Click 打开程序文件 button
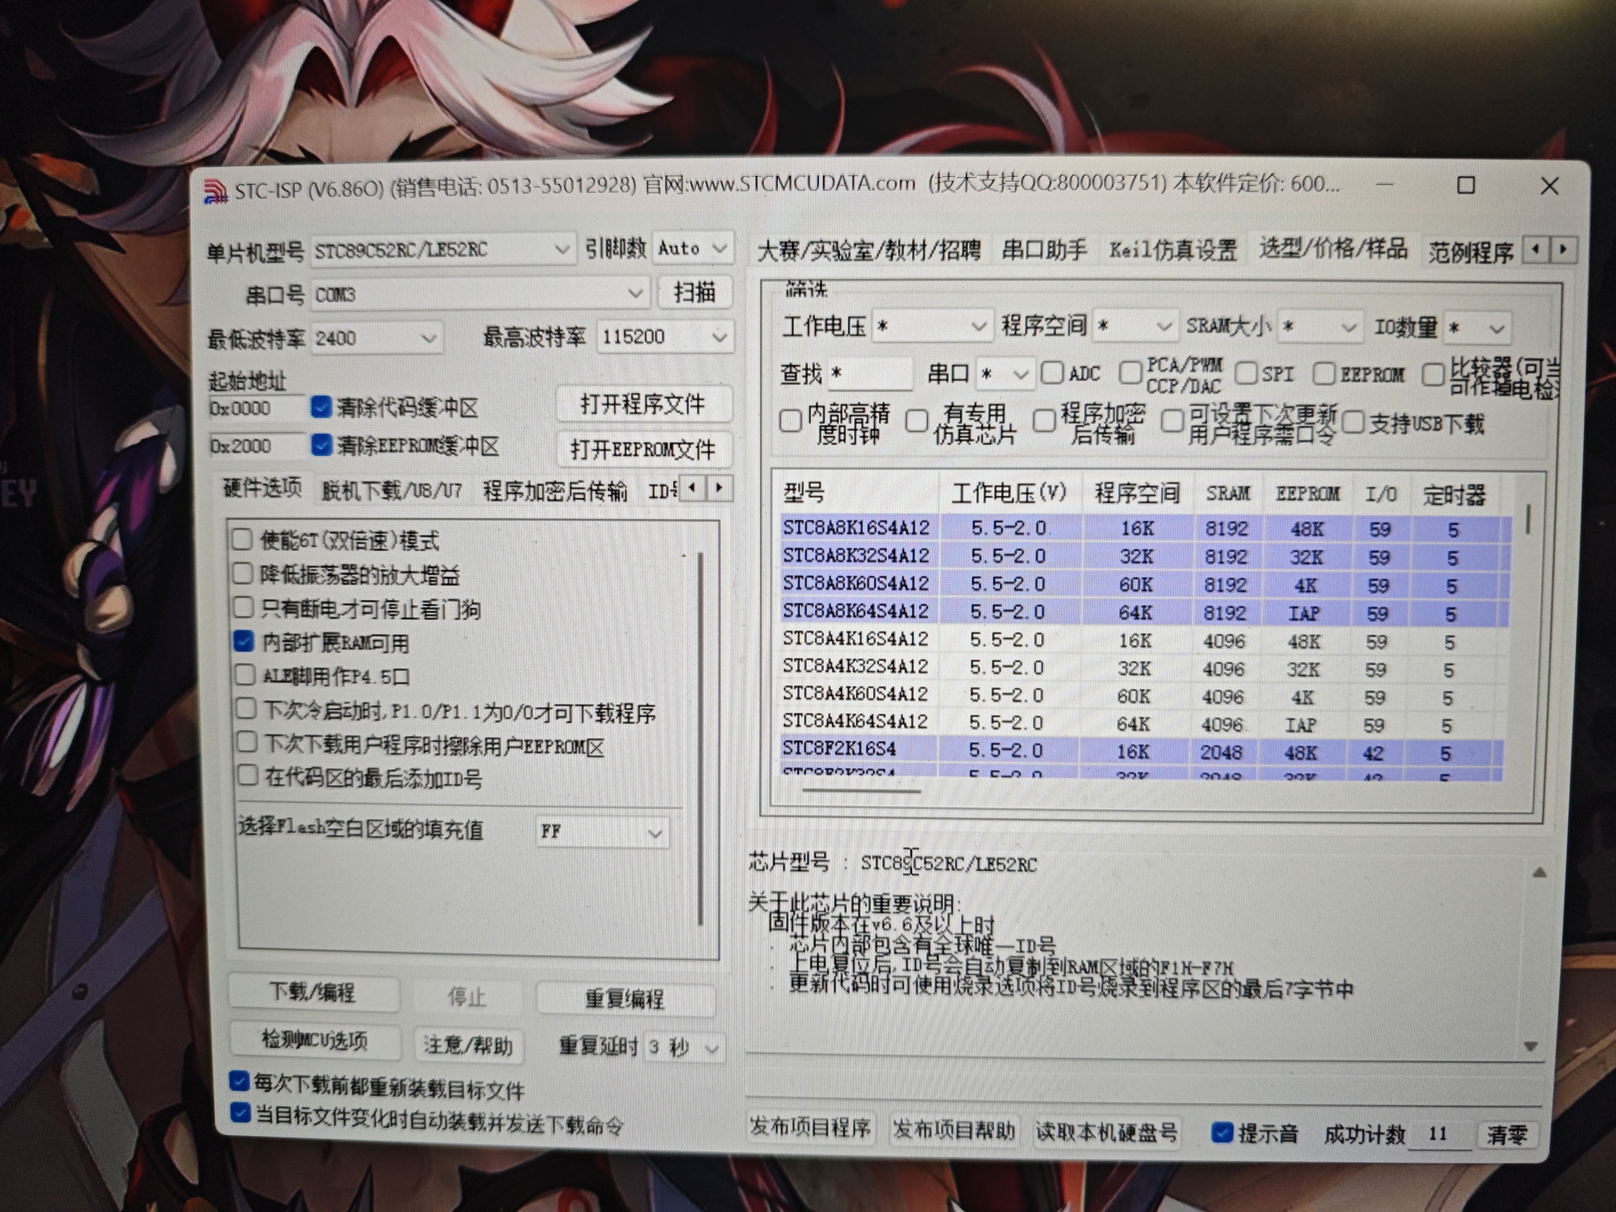1616x1212 pixels. click(x=643, y=404)
